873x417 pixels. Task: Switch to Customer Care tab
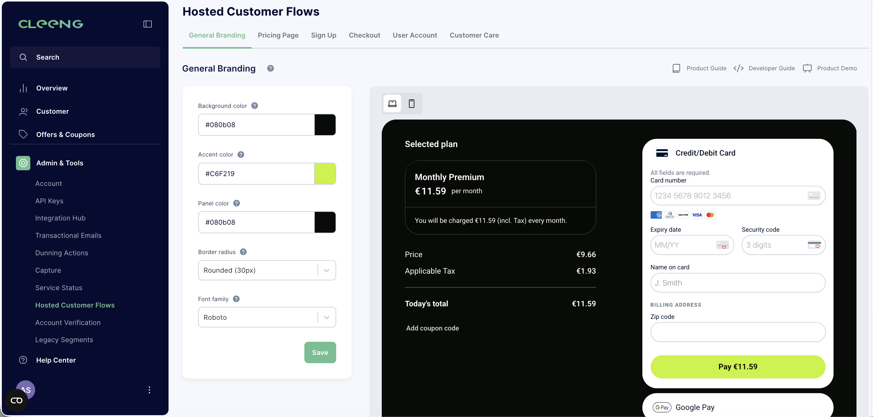click(x=474, y=35)
